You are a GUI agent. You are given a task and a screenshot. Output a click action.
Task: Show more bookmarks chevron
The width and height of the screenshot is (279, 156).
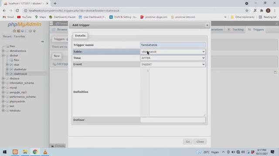click(225, 17)
